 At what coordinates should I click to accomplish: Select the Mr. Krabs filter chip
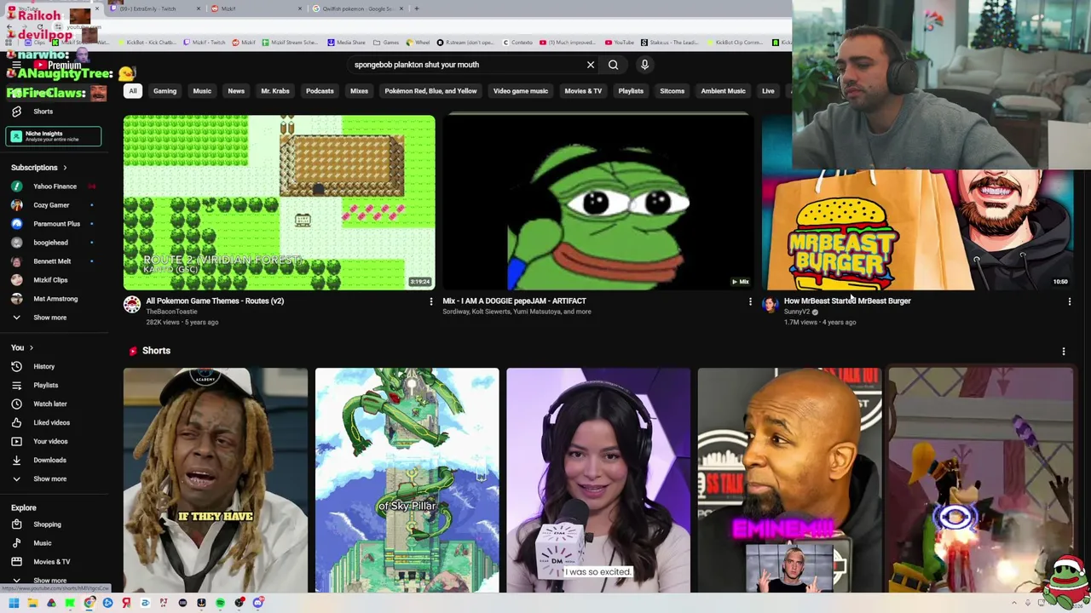[275, 91]
